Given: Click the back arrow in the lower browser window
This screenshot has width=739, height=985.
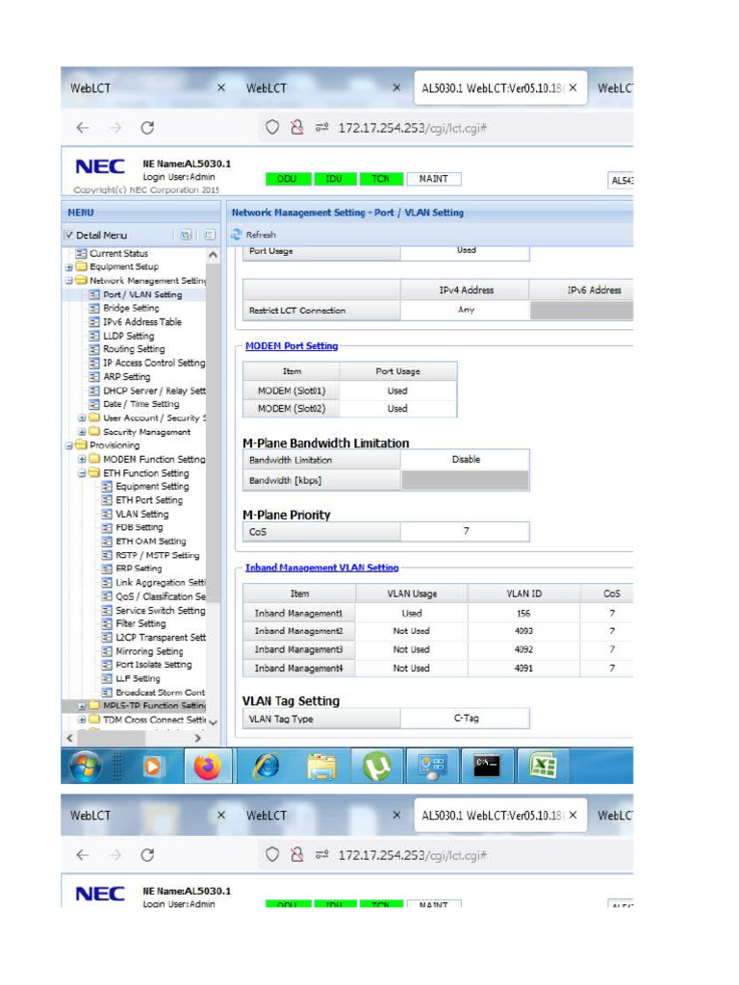Looking at the screenshot, I should click(x=83, y=855).
